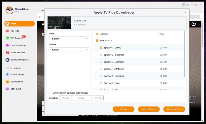Increase the 21:00 schedule time
Image resolution: width=206 pixels, height=124 pixels.
[102, 97]
